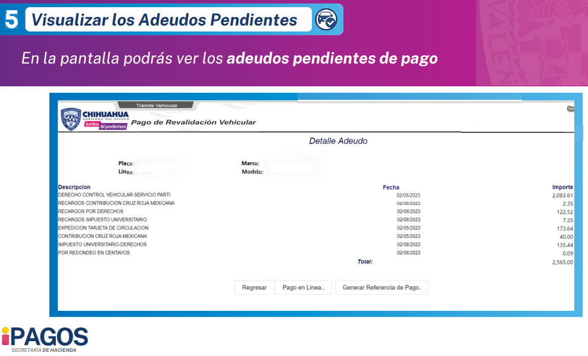Click the Importe column header
This screenshot has height=356, width=588.
click(562, 187)
